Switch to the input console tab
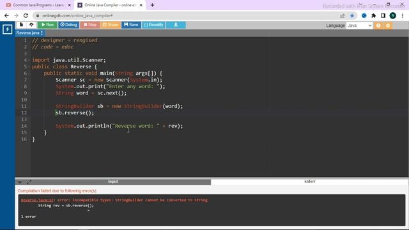Image resolution: width=409 pixels, height=230 pixels. coord(113,181)
